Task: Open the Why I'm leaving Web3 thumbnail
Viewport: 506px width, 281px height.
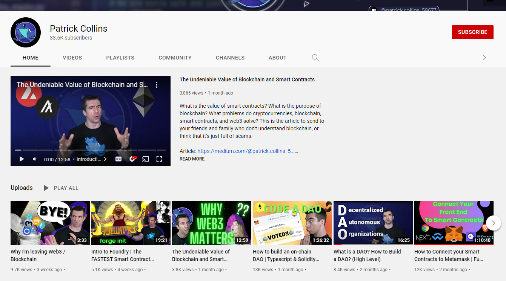Action: [x=50, y=223]
